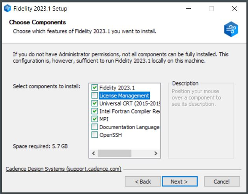Screen dimensions: 248x194
Task: Select the MPI entry text
Action: (x=104, y=119)
